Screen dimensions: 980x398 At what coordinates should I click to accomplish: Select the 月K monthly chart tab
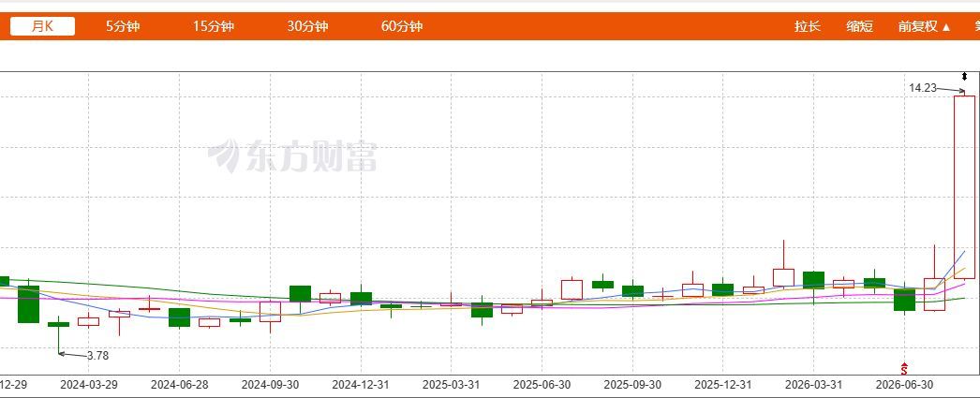tap(42, 26)
